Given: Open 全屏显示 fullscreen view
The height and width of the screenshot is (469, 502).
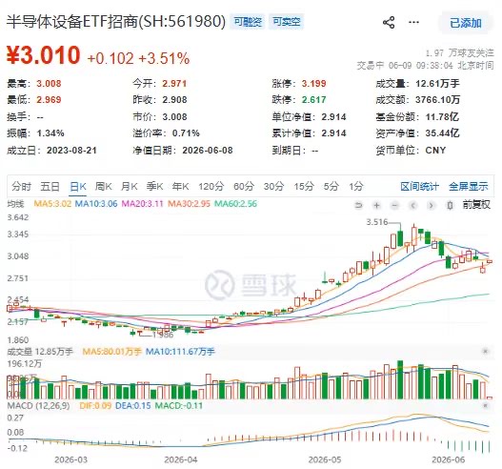Looking at the screenshot, I should click(469, 186).
